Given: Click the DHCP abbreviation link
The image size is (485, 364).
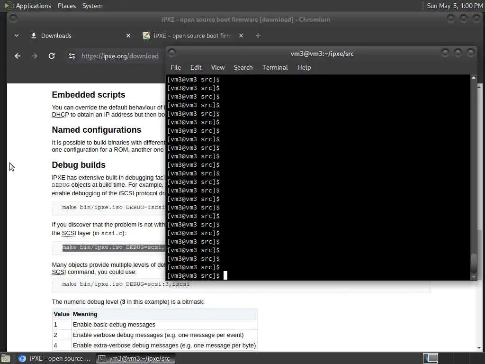Looking at the screenshot, I should pos(60,115).
